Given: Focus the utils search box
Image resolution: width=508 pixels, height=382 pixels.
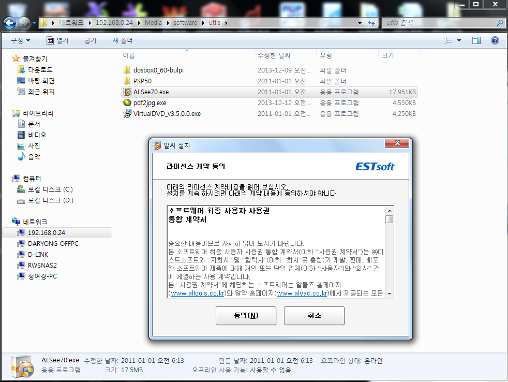Looking at the screenshot, I should [x=439, y=23].
